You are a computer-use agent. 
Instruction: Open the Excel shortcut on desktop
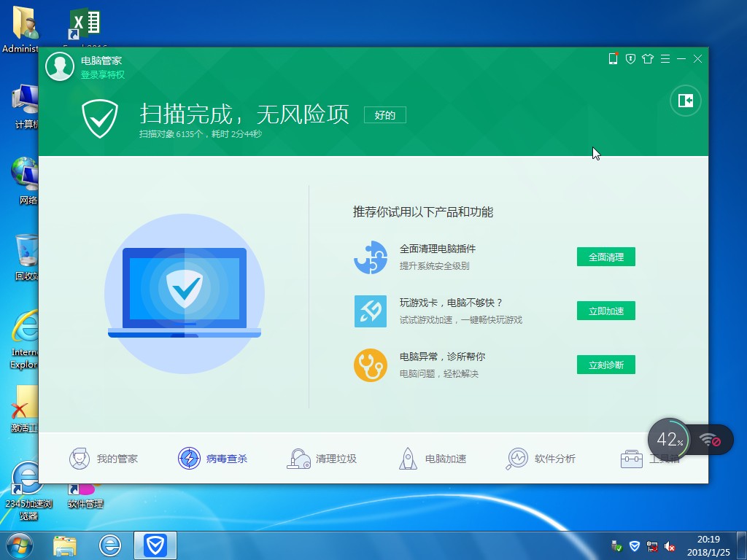(x=85, y=24)
